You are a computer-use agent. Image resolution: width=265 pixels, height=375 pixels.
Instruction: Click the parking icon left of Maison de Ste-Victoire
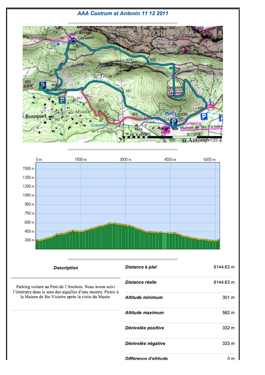click(174, 122)
